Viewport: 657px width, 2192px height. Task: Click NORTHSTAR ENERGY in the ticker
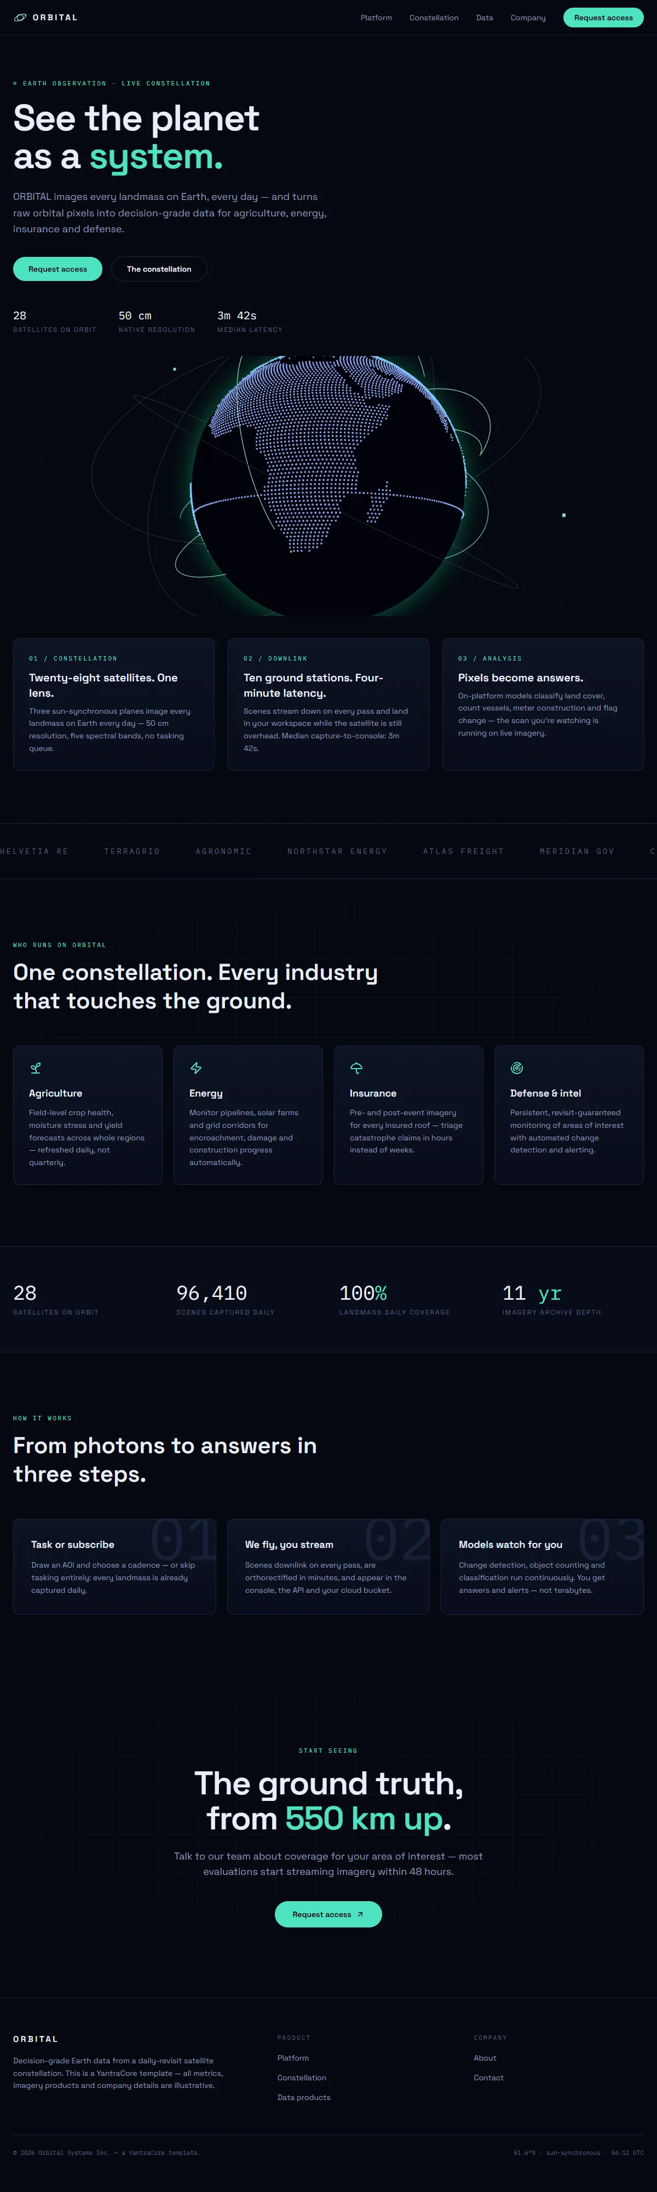337,851
